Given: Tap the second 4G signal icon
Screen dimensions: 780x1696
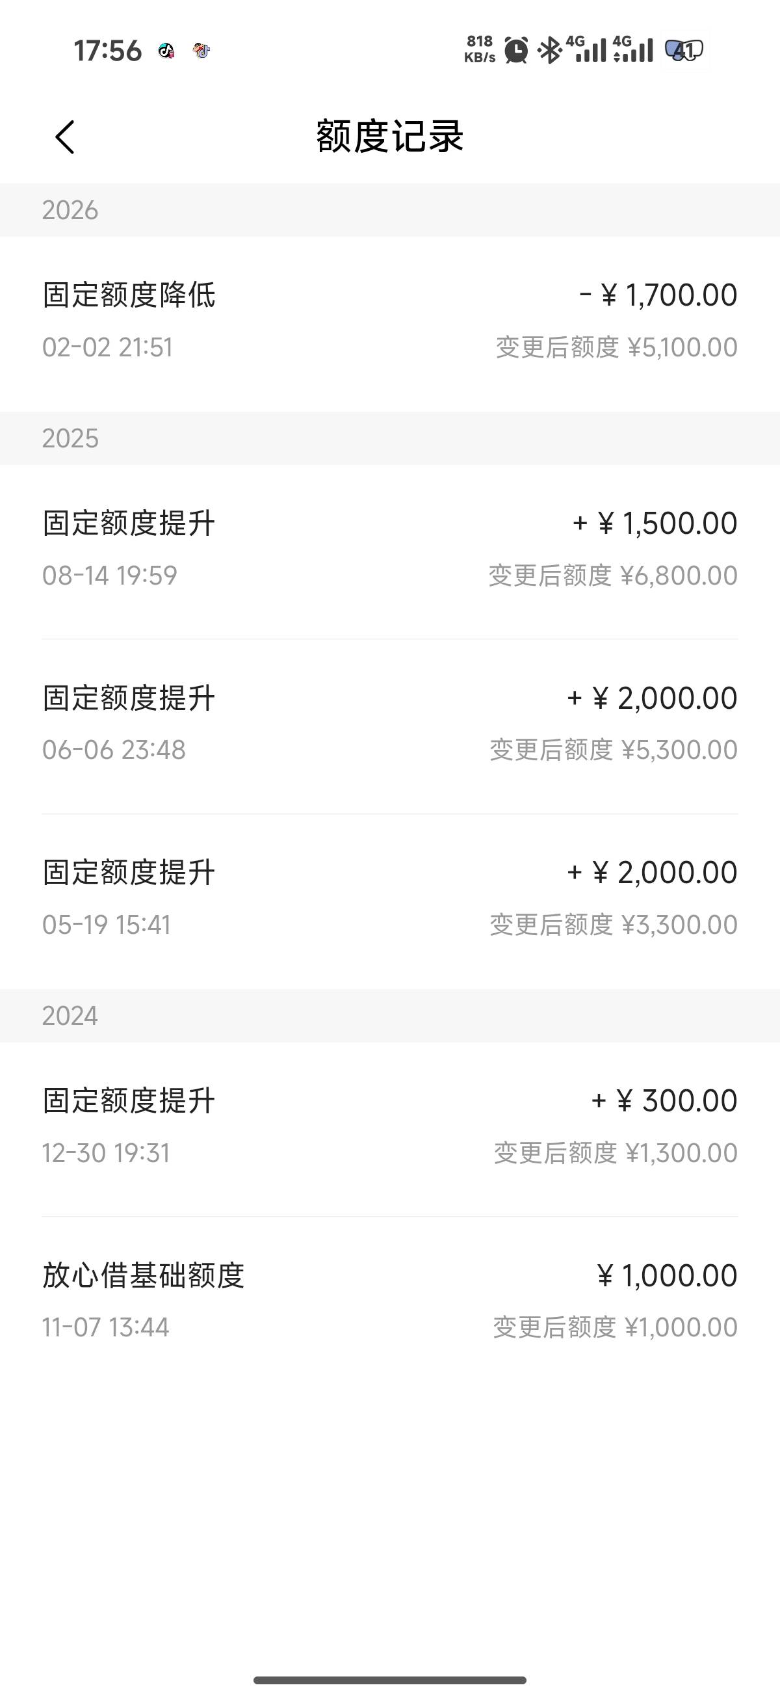Looking at the screenshot, I should [632, 49].
